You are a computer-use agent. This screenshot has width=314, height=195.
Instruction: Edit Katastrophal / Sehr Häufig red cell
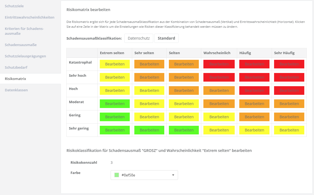(289, 64)
